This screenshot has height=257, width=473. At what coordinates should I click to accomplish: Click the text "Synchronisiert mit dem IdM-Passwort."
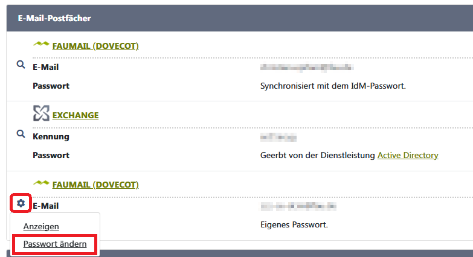pyautogui.click(x=333, y=86)
